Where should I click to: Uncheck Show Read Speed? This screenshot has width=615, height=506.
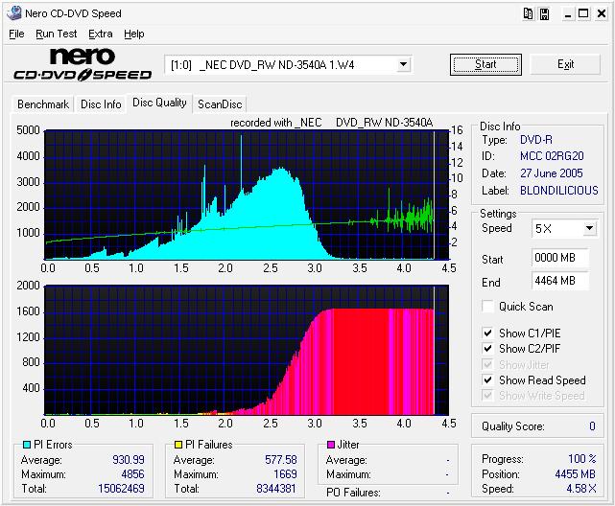[x=487, y=379]
